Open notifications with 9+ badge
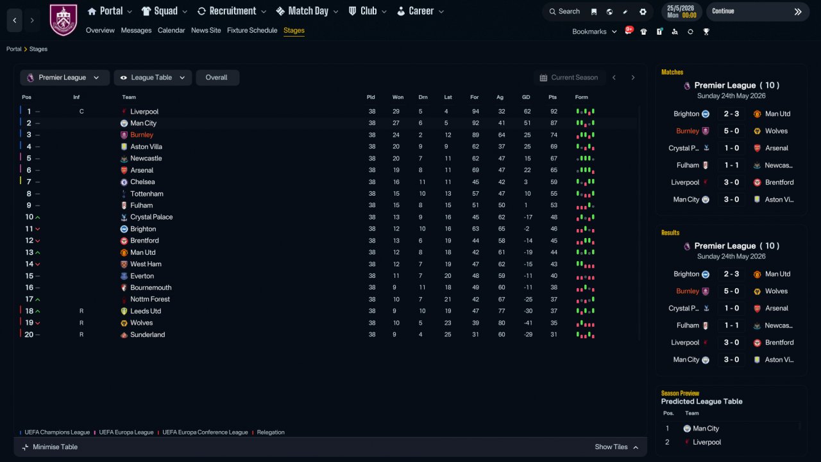821x462 pixels. 629,31
